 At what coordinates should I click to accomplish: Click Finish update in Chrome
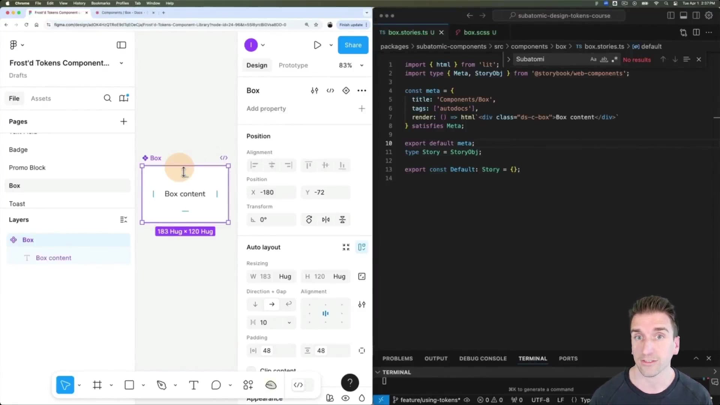coord(351,25)
